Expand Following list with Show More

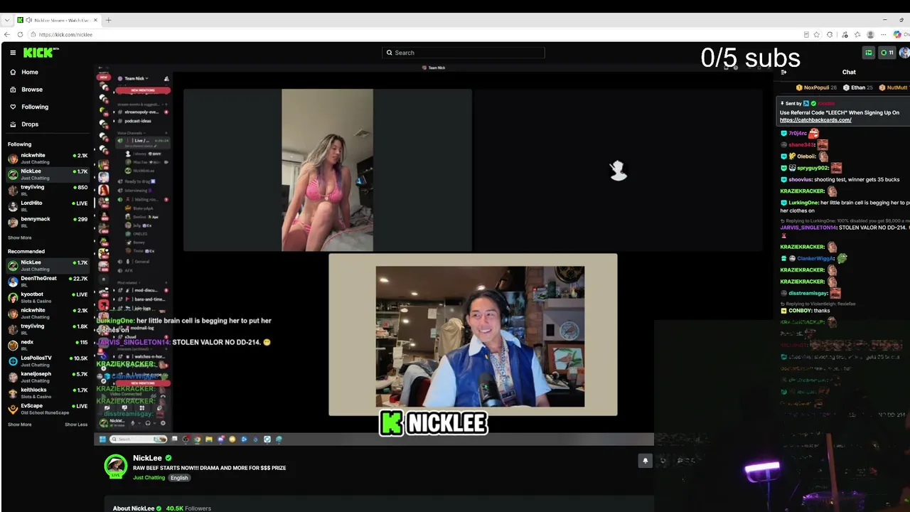20,238
